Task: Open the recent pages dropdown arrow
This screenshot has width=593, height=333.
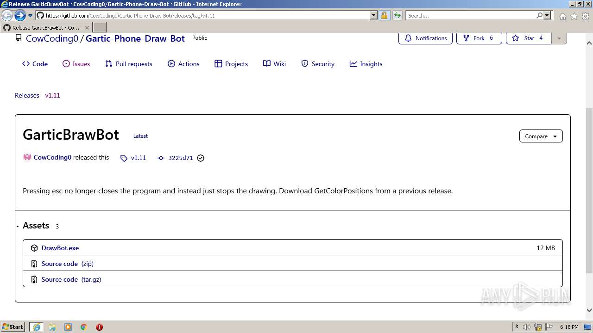Action: (x=30, y=16)
